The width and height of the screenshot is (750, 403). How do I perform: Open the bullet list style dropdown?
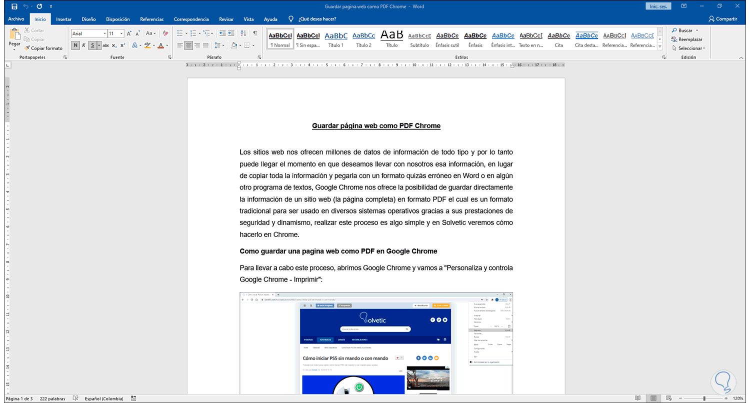(187, 33)
